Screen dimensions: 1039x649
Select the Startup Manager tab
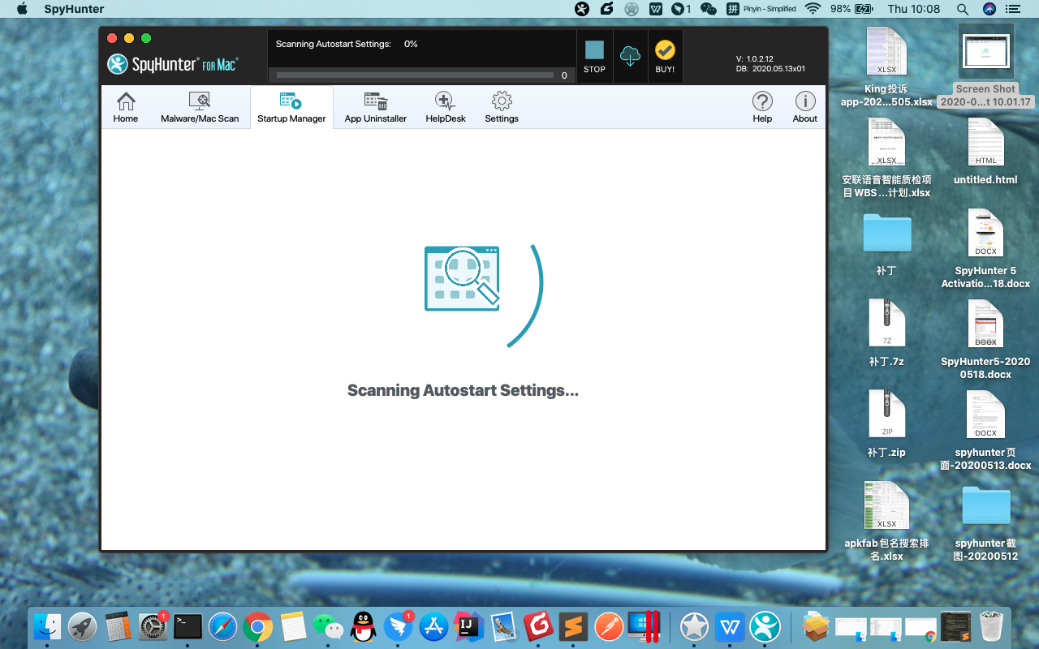point(291,107)
